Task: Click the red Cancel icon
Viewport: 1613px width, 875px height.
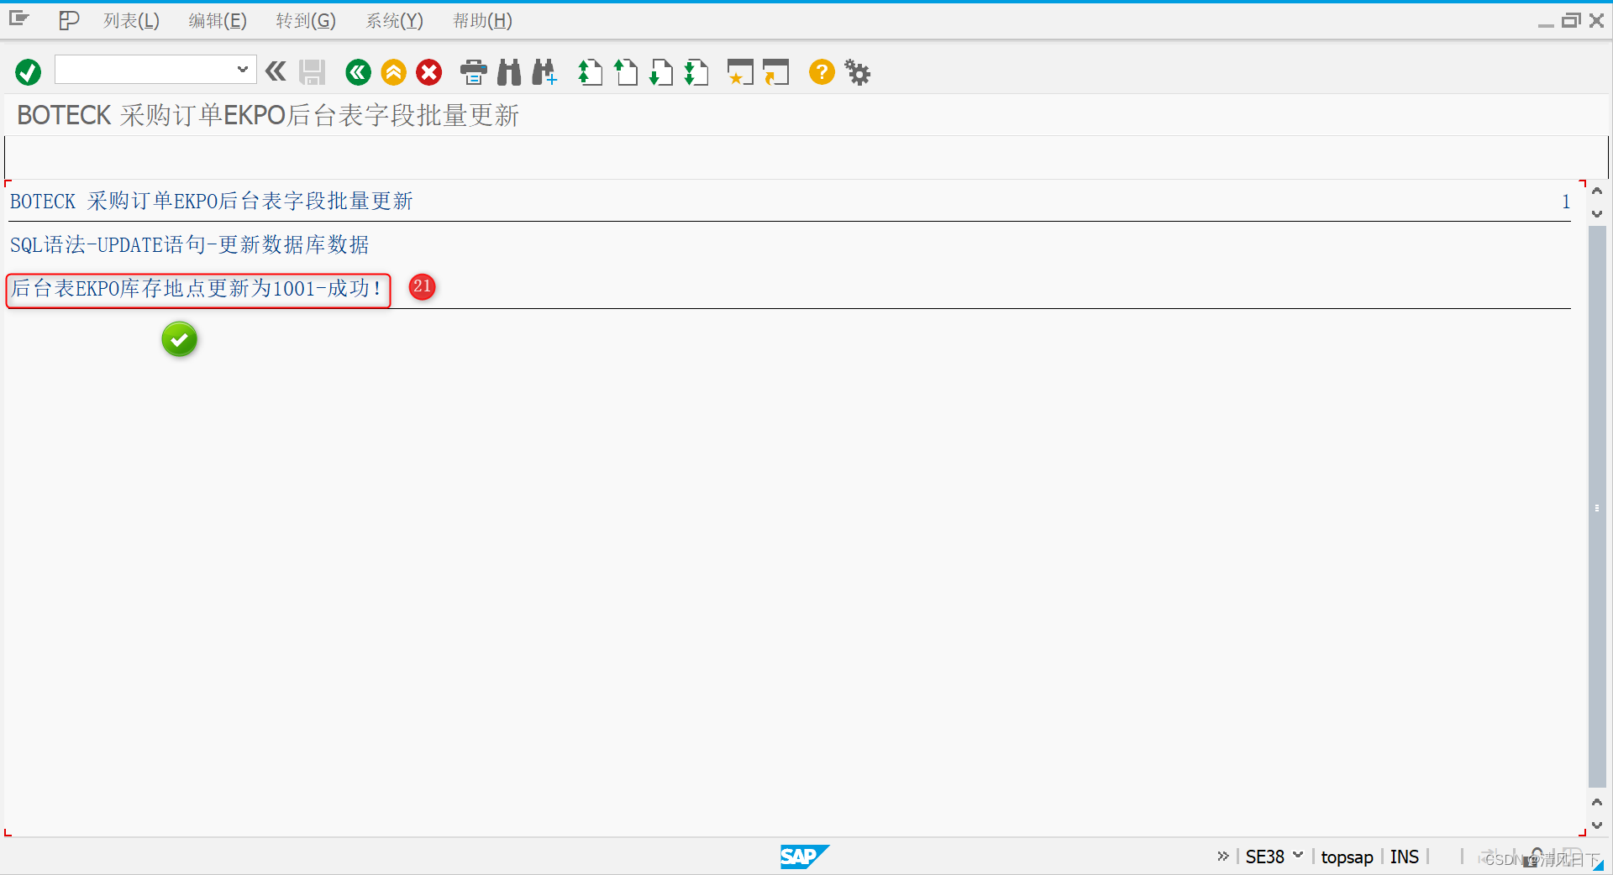Action: (x=429, y=72)
